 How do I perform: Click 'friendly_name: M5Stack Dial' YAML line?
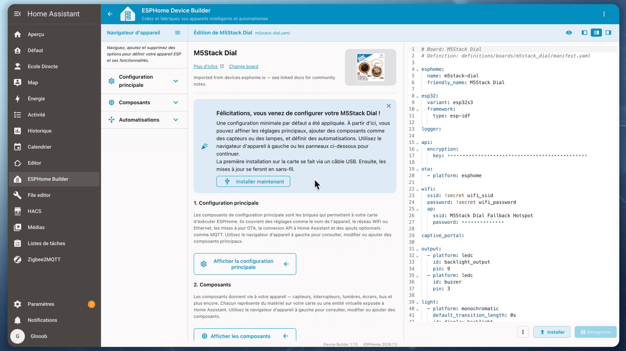(x=466, y=83)
